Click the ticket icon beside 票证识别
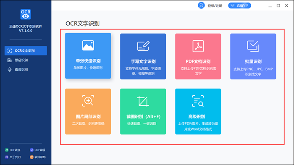Screen dimensions: 294x165 click(x=10, y=60)
